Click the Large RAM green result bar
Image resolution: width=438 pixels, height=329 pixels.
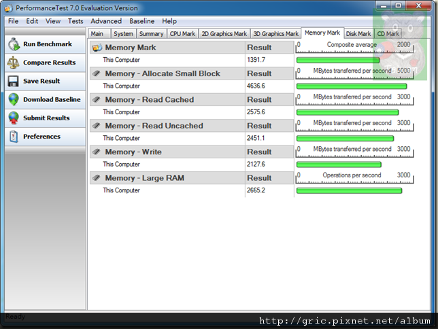click(349, 190)
